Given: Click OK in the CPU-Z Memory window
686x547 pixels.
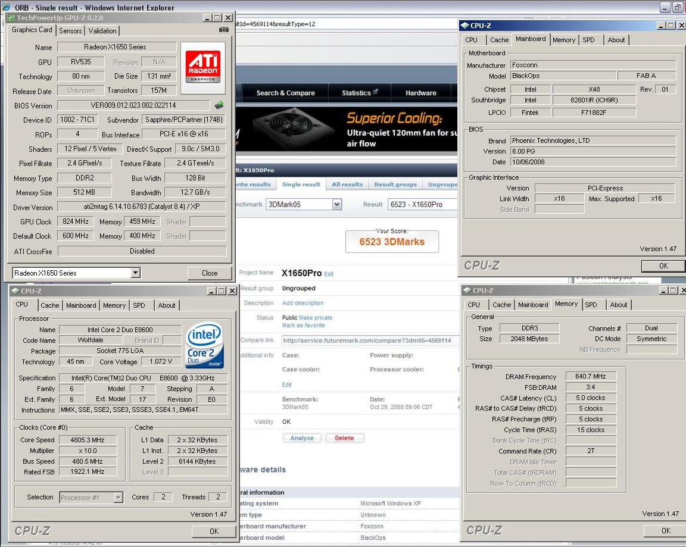Looking at the screenshot, I should point(665,530).
